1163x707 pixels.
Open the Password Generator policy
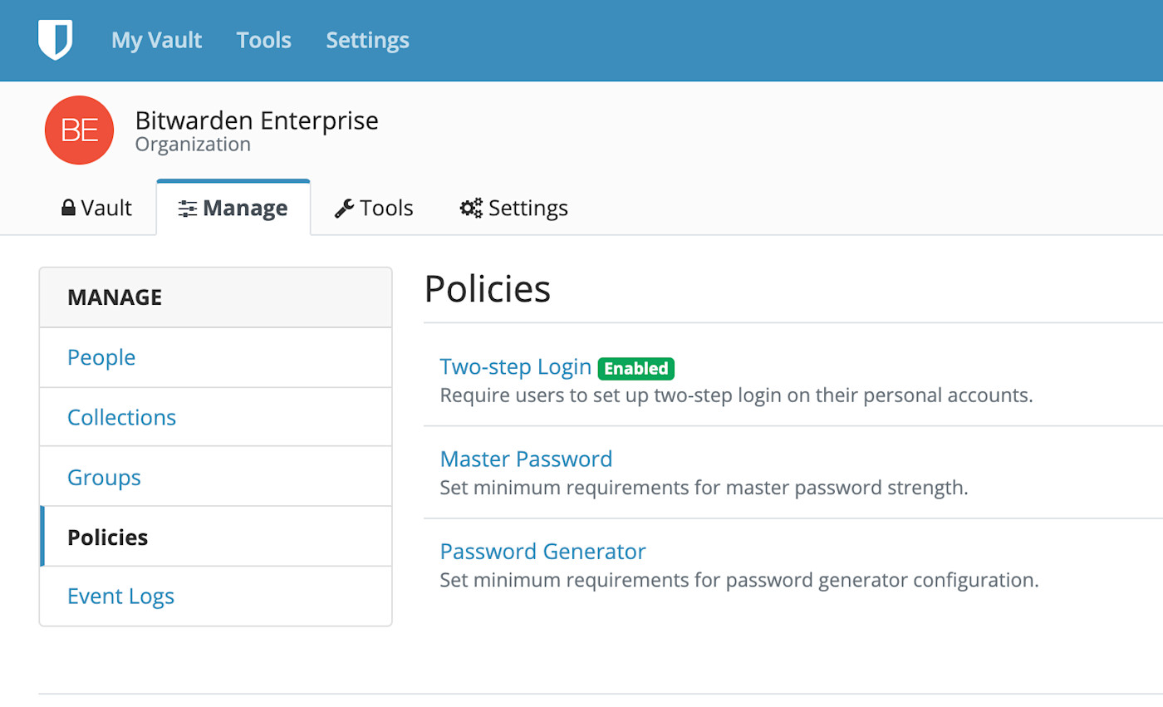point(542,551)
